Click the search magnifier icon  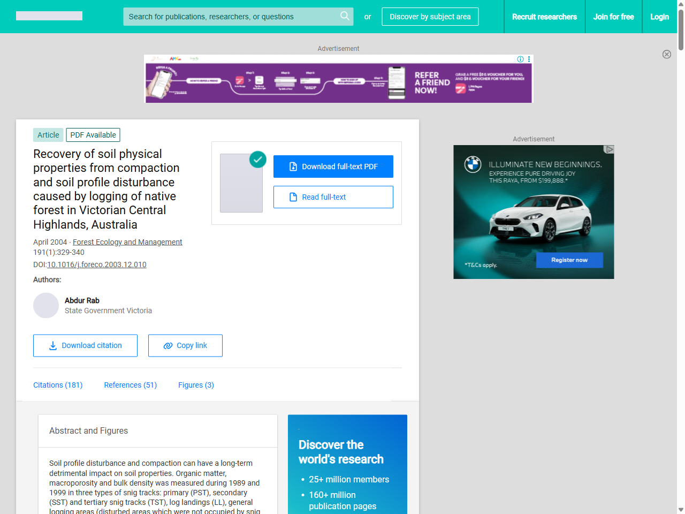tap(345, 16)
